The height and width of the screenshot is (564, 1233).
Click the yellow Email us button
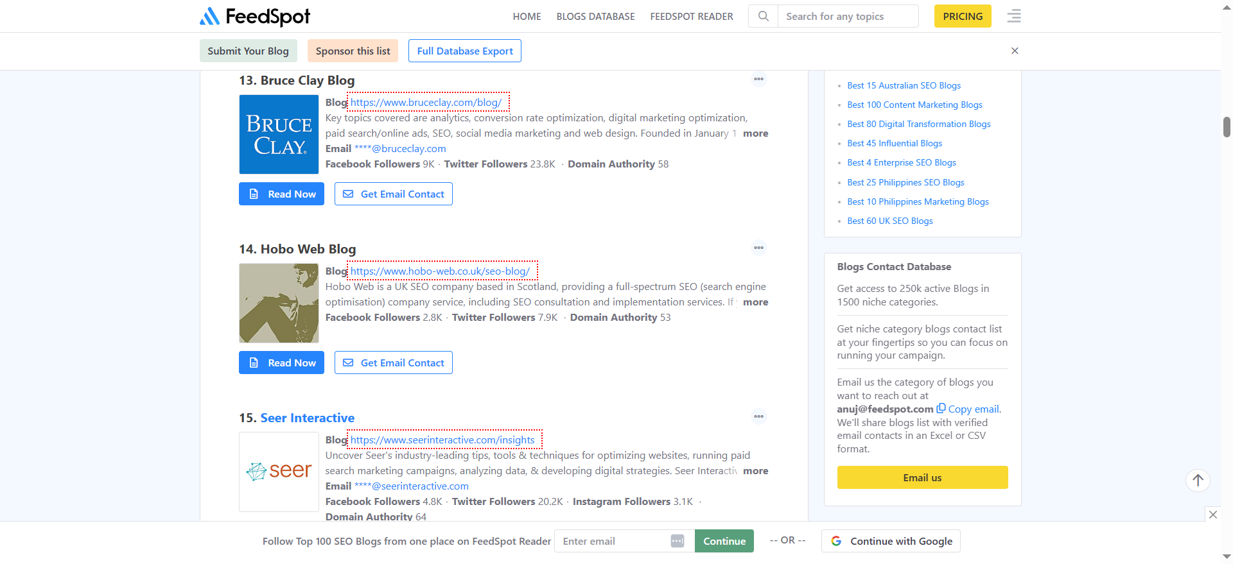[922, 477]
